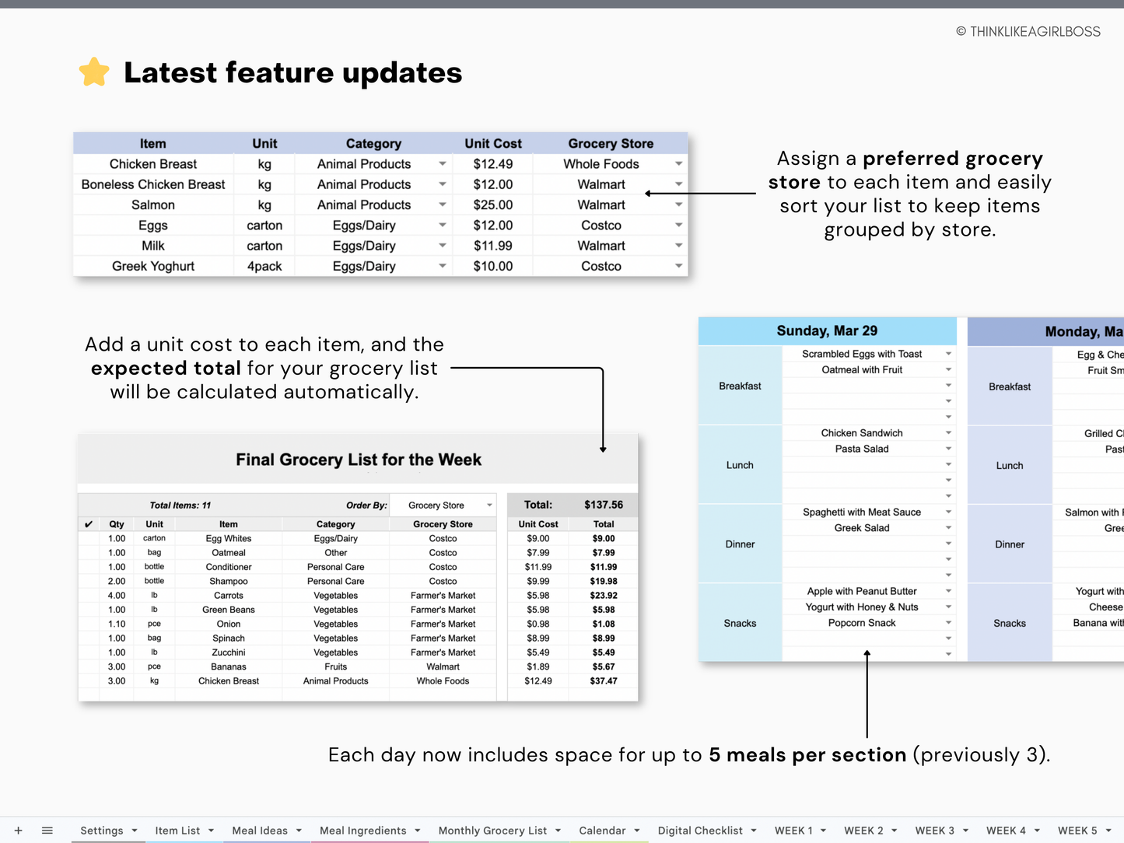Select the Oatmeal with Fruit meal cell
This screenshot has width=1124, height=843.
[x=862, y=370]
